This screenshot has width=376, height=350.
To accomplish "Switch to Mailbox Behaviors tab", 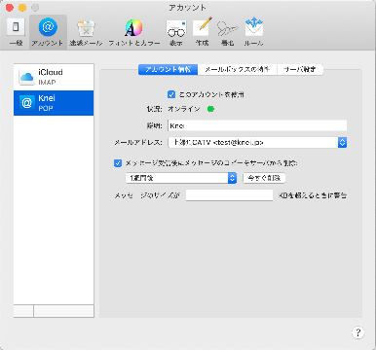I will pos(238,69).
